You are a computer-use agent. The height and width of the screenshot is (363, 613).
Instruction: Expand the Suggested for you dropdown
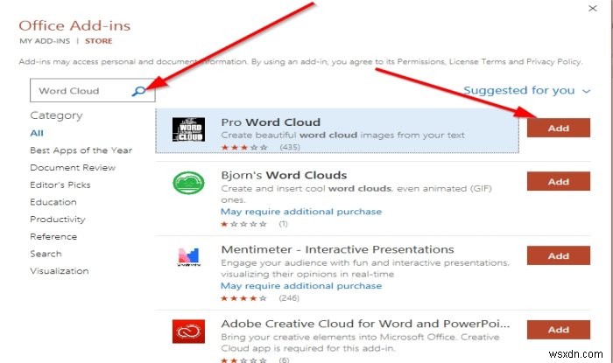[526, 91]
